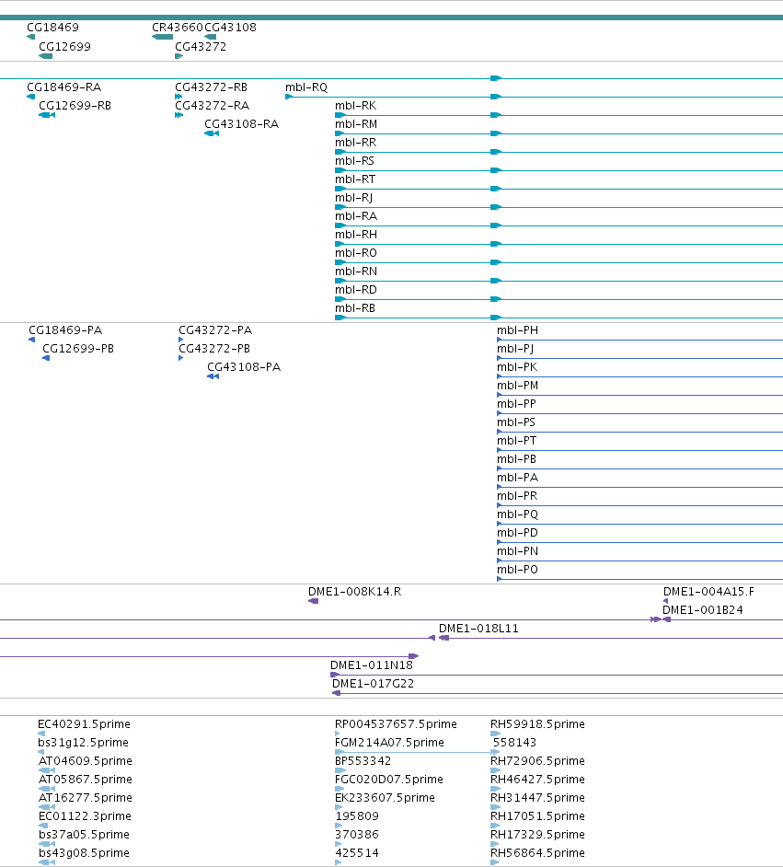Click the mbl-PB protein label
783x867 pixels.
click(x=516, y=459)
